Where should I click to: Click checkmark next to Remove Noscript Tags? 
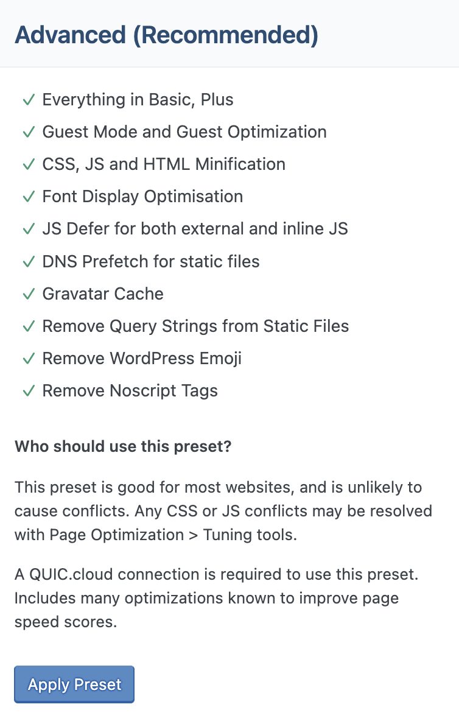pyautogui.click(x=28, y=391)
